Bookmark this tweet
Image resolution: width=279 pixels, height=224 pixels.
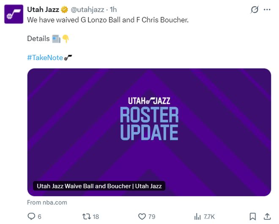(x=252, y=216)
